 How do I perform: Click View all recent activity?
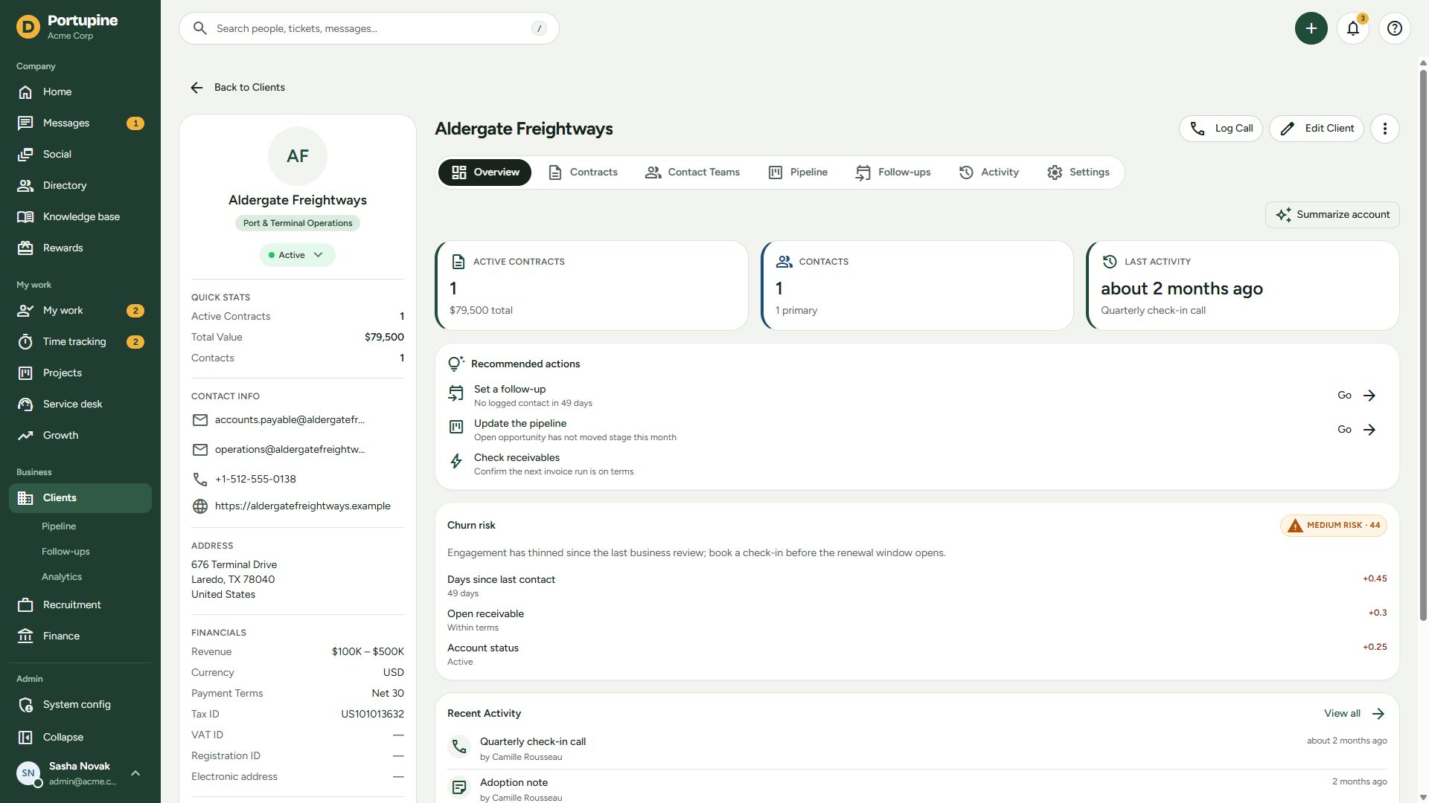[x=1354, y=714]
